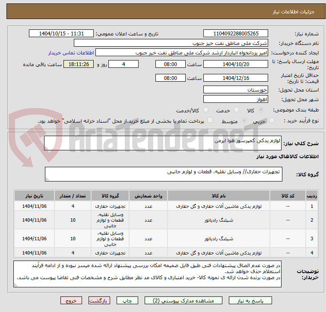Screen dimensions: 326x312
Task: Click quantity 4 in row 1
Action: coord(73,206)
